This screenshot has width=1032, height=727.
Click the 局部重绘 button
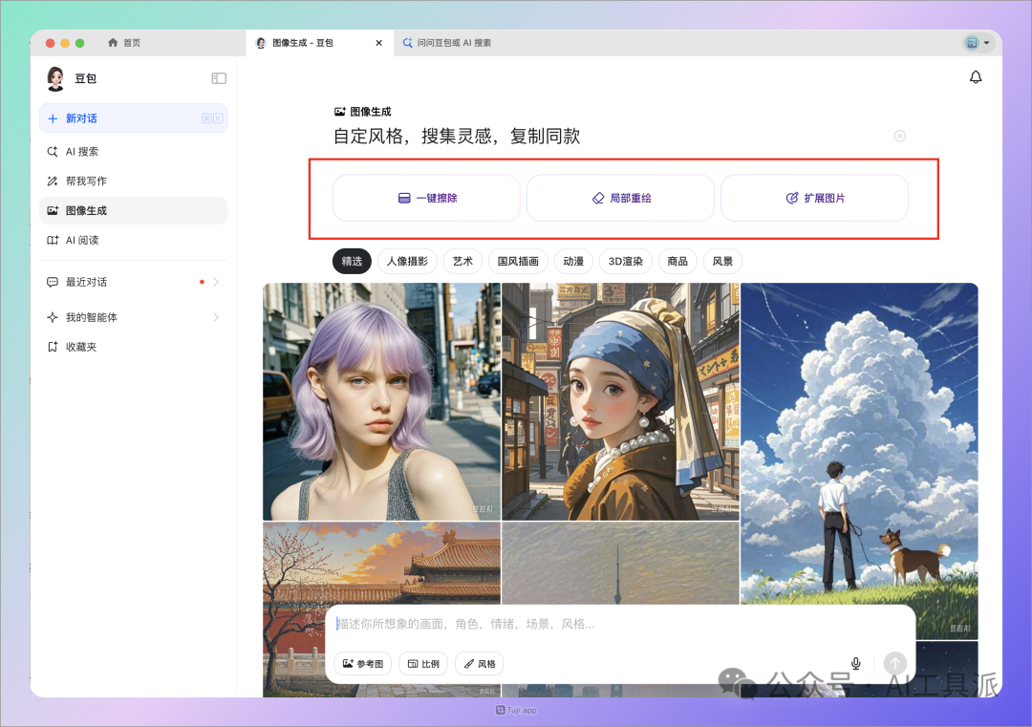coord(621,198)
